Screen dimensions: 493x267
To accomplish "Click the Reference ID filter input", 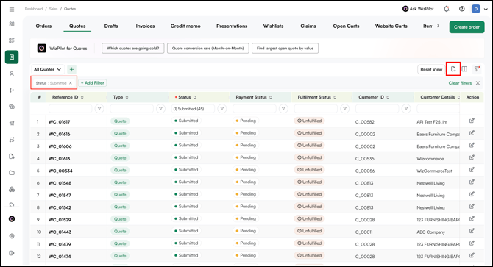I will tap(70, 109).
